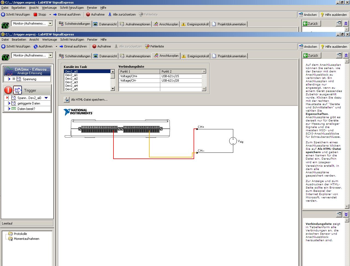Click up arrow of Kanäle im Task scrollbar

coord(113,72)
